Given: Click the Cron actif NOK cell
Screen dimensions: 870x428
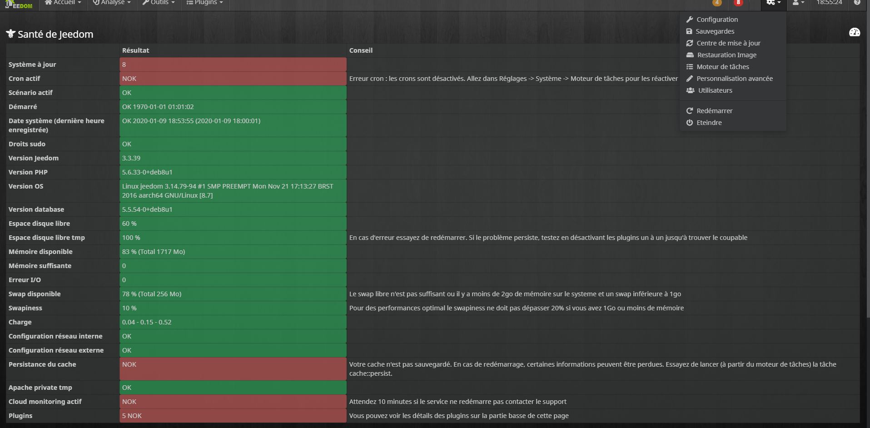Looking at the screenshot, I should tap(233, 79).
